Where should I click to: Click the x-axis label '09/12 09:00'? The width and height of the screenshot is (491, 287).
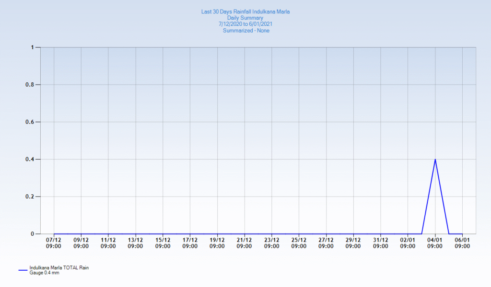[x=81, y=243]
